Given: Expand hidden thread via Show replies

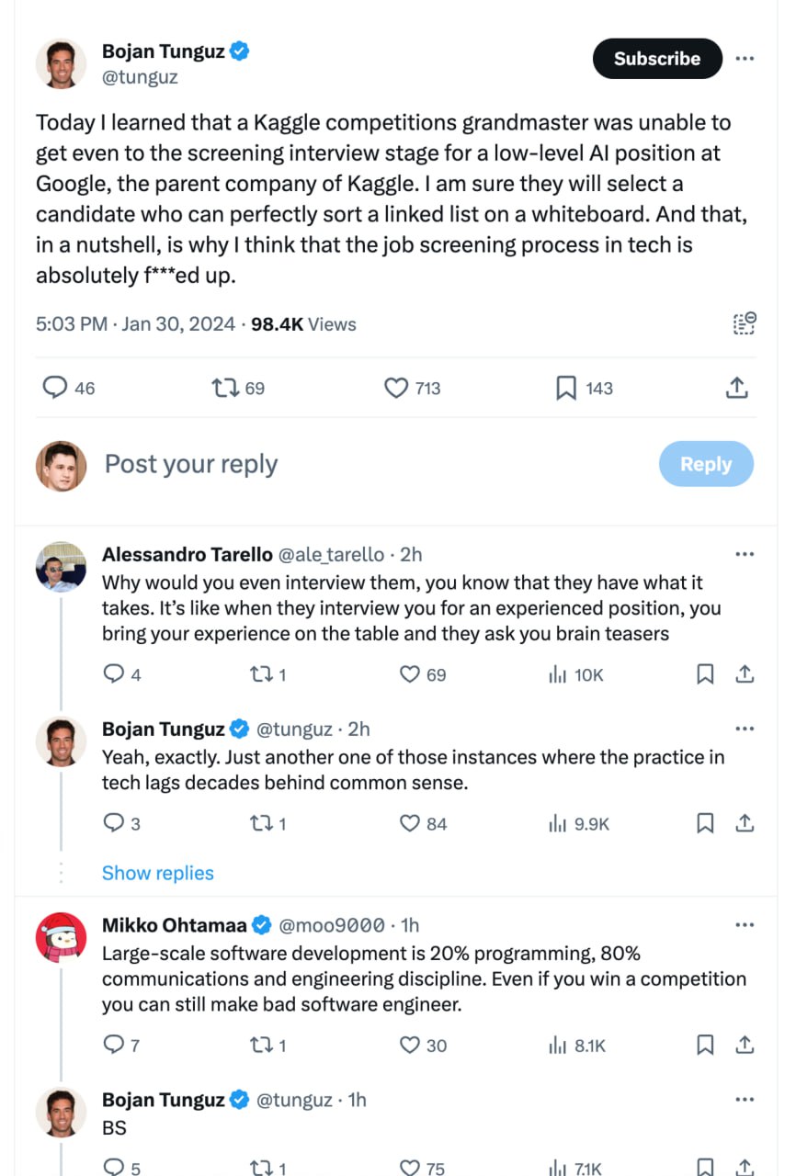Looking at the screenshot, I should 157,873.
